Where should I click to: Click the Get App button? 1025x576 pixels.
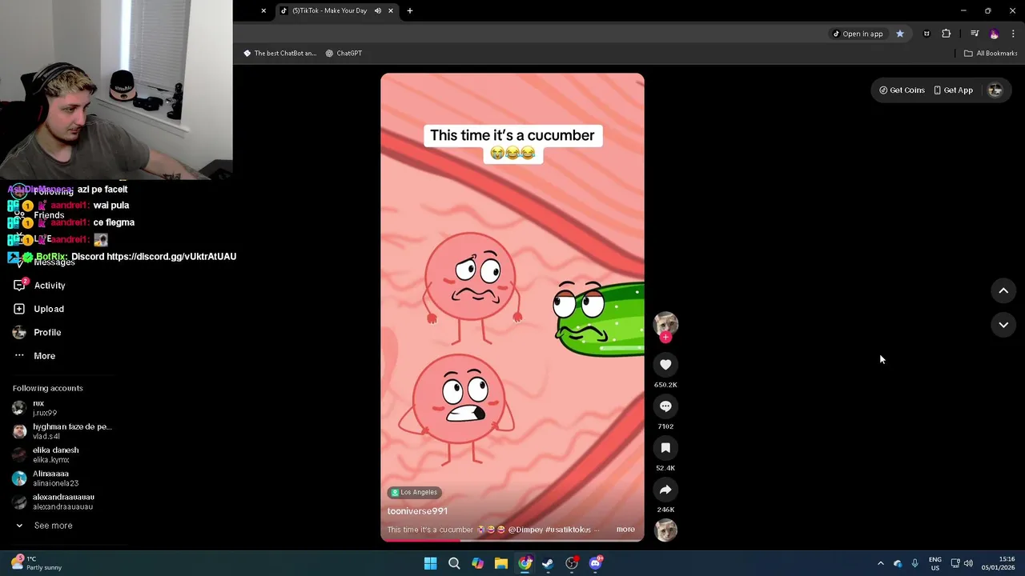(953, 90)
